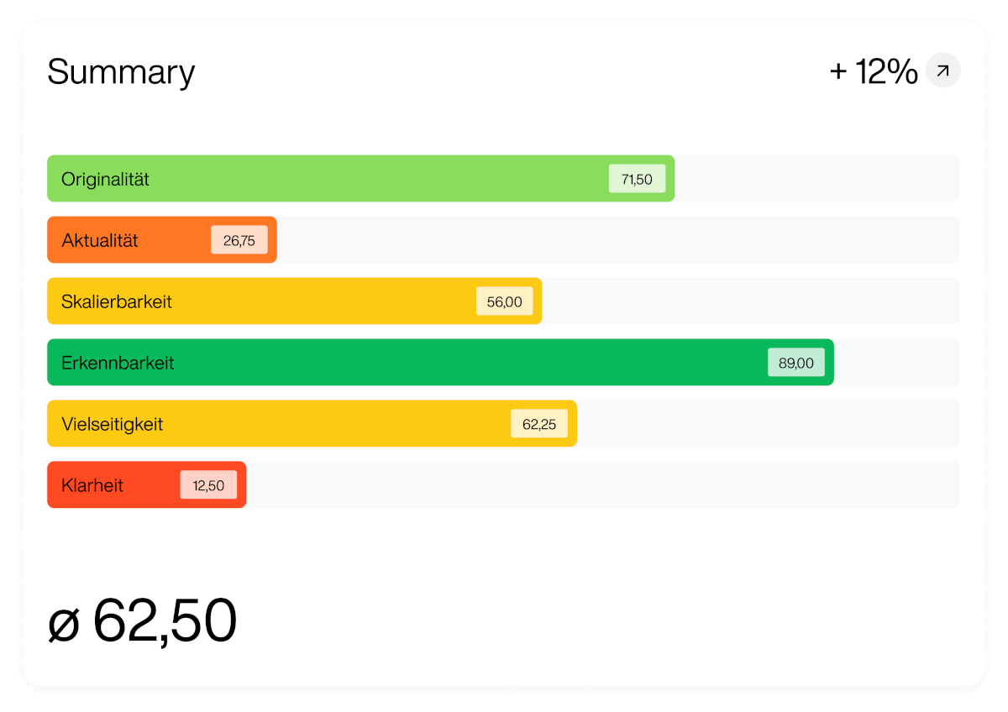Click the +12% change indicator text

(874, 72)
